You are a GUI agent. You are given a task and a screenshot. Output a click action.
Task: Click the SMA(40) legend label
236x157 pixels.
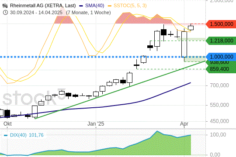pos(95,6)
